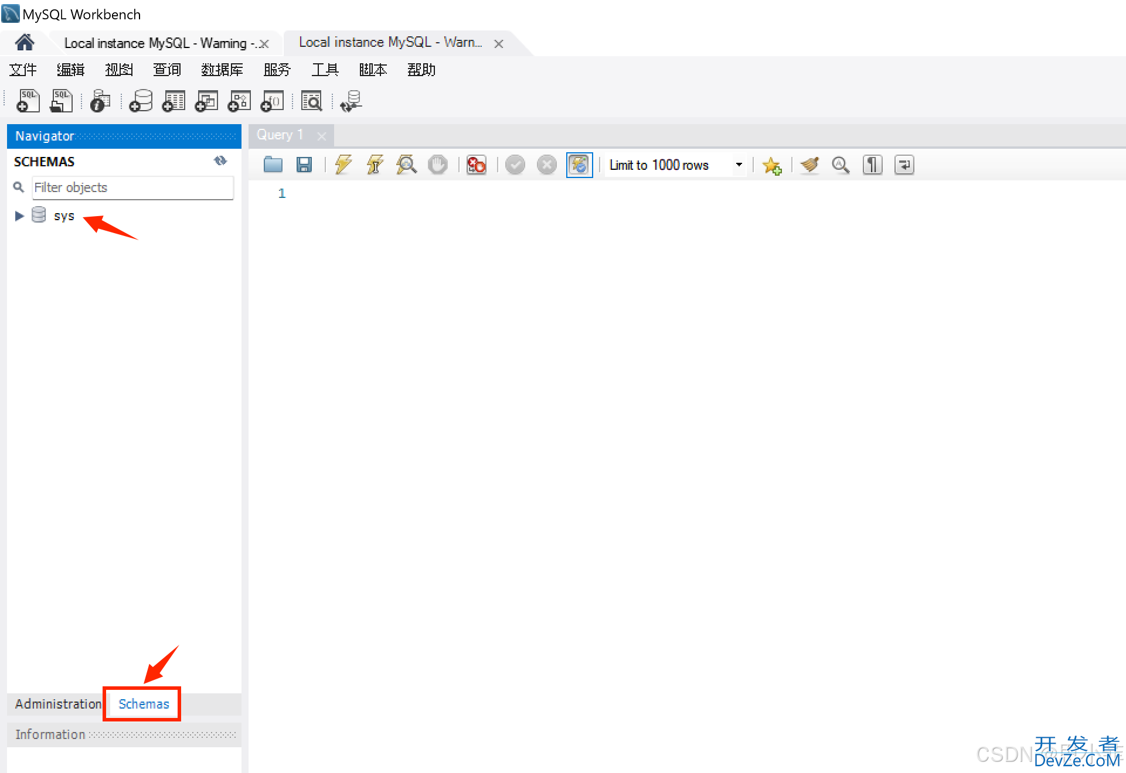This screenshot has width=1126, height=773.
Task: Open the object inspector info icon
Action: 100,101
